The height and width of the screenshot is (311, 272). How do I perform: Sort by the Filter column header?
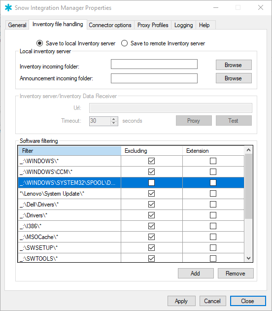69,151
